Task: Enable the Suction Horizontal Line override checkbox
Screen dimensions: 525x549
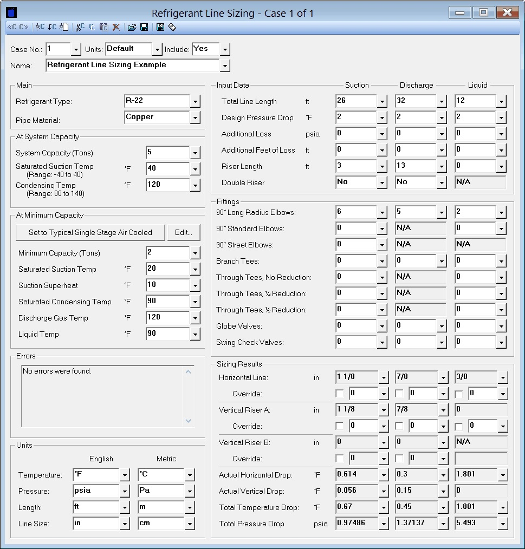Action: 340,394
